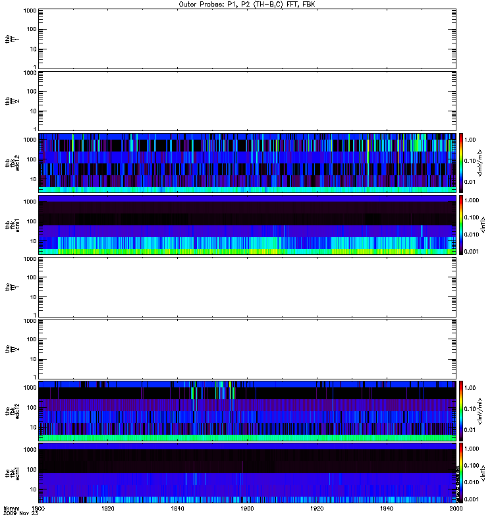494x527 pixels.
Task: Click the '0.100' tick on thb scm1 color bar
Action: tap(472, 217)
